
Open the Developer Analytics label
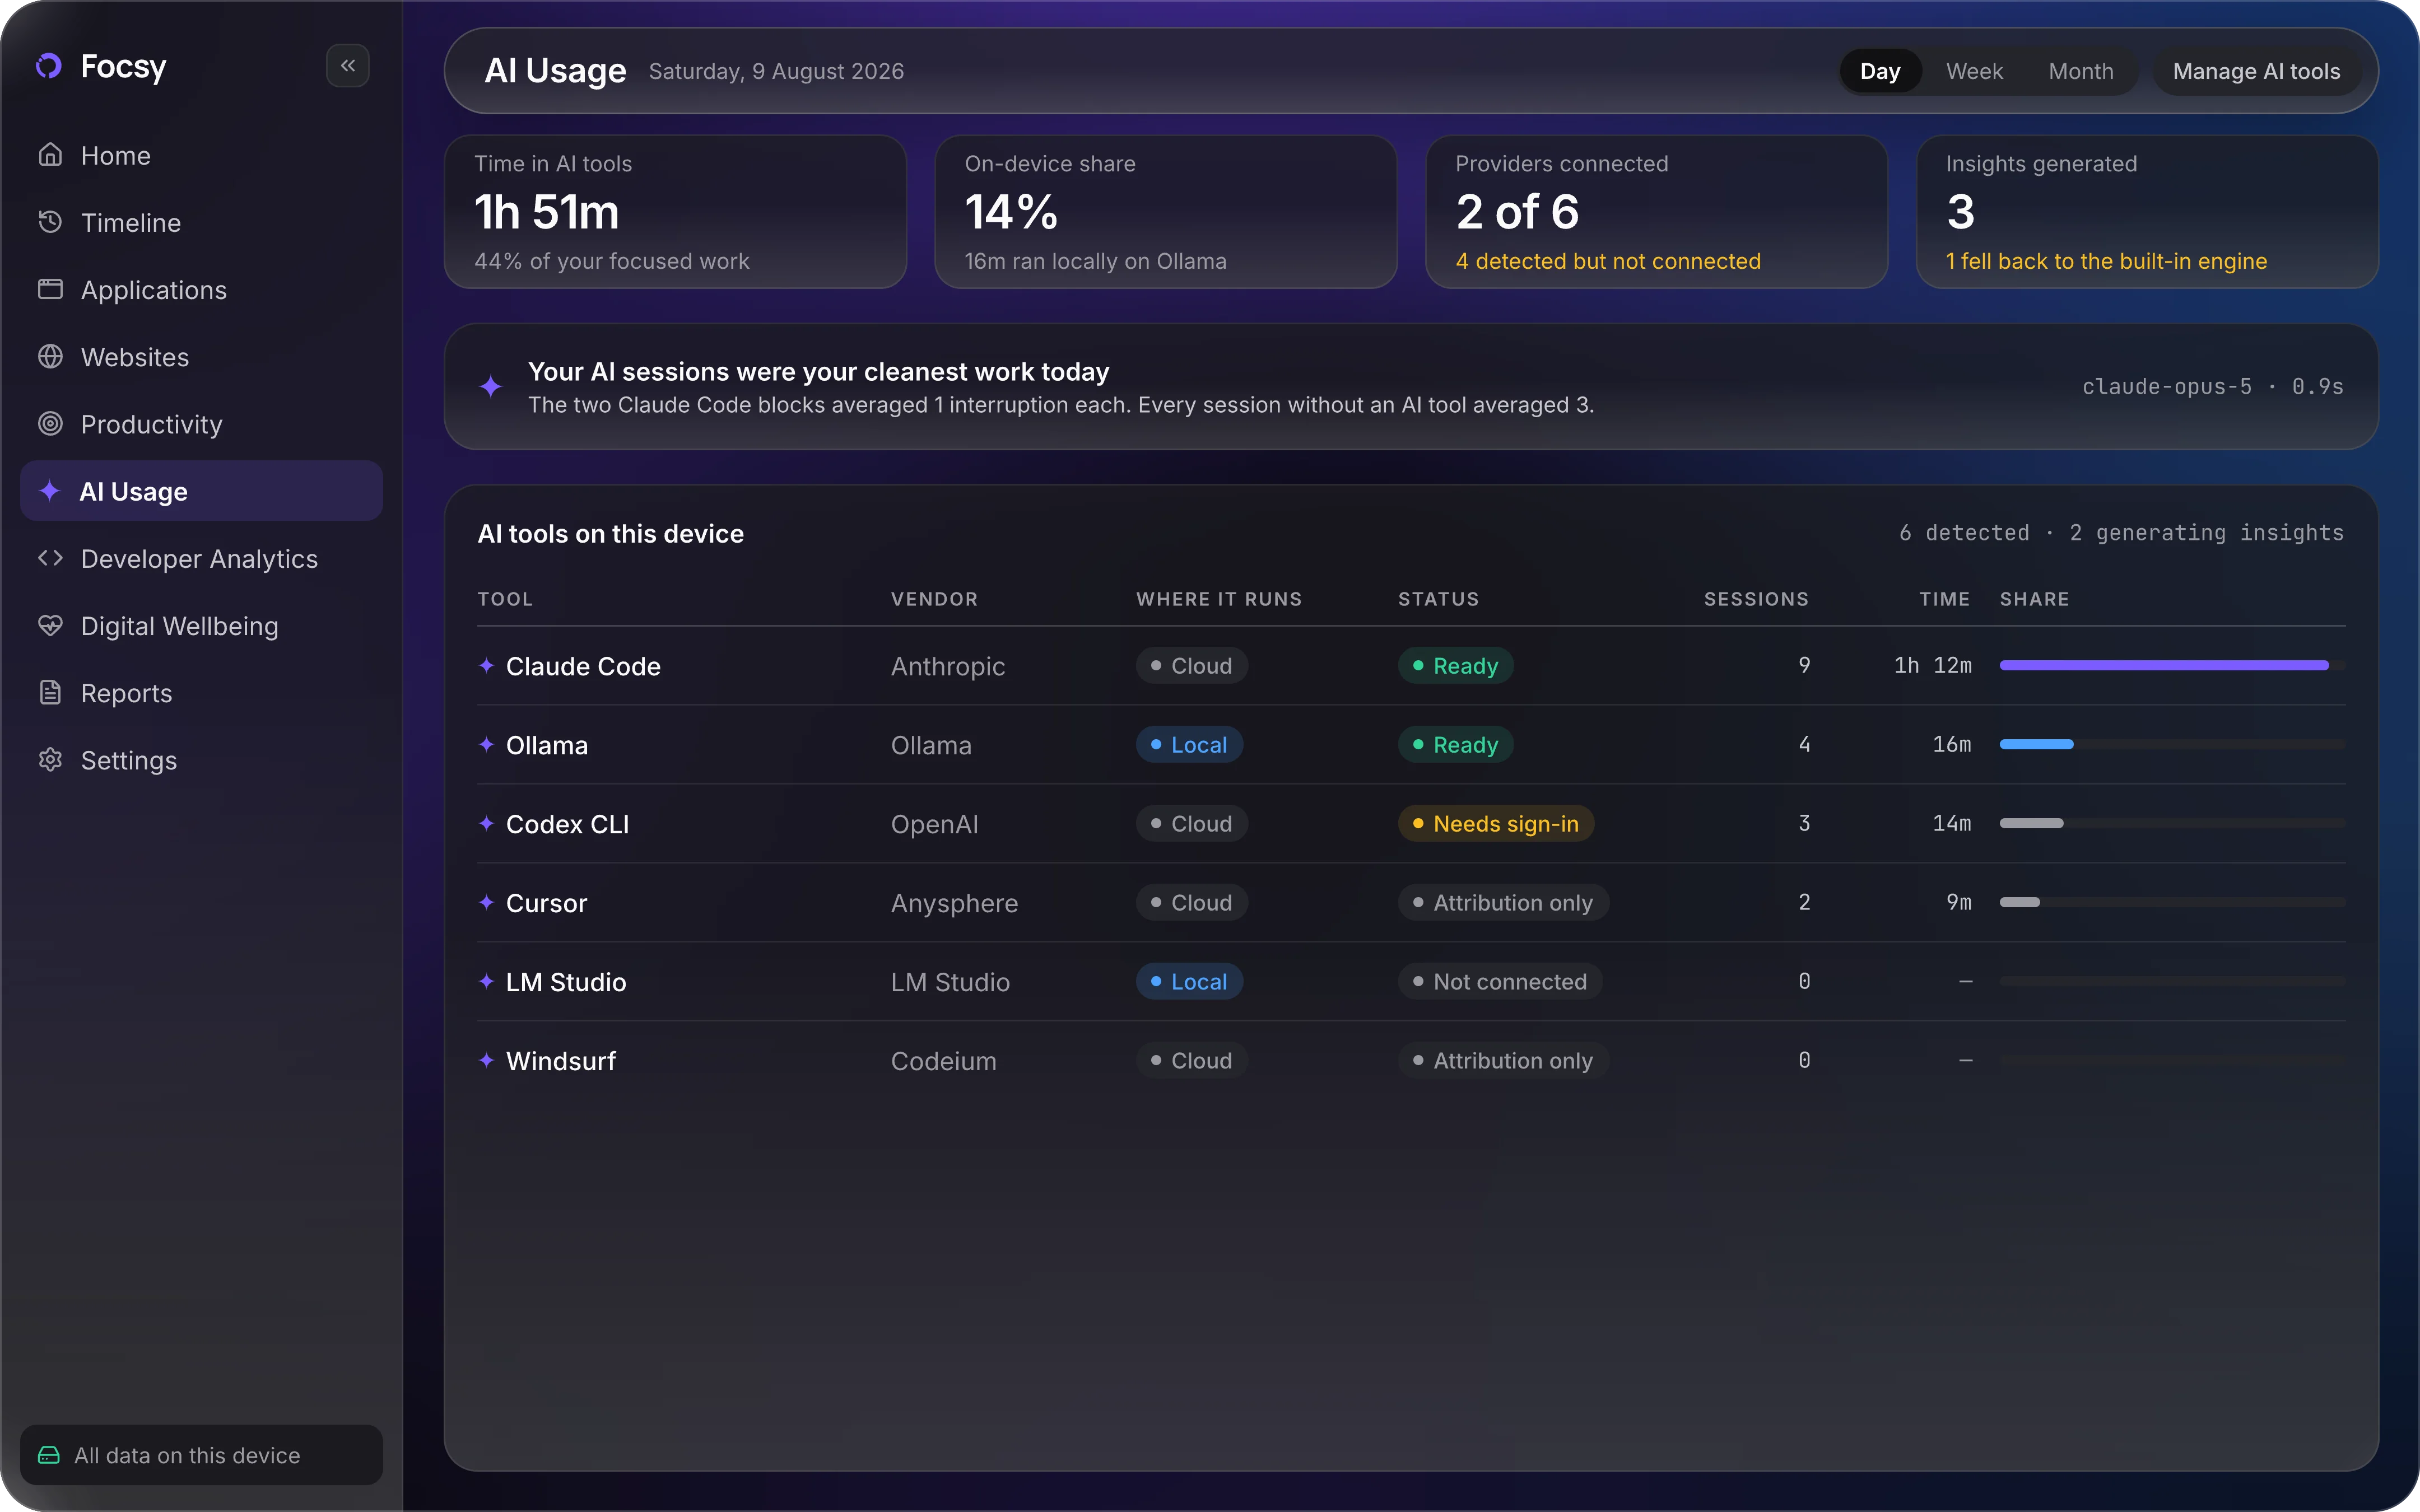coord(199,559)
